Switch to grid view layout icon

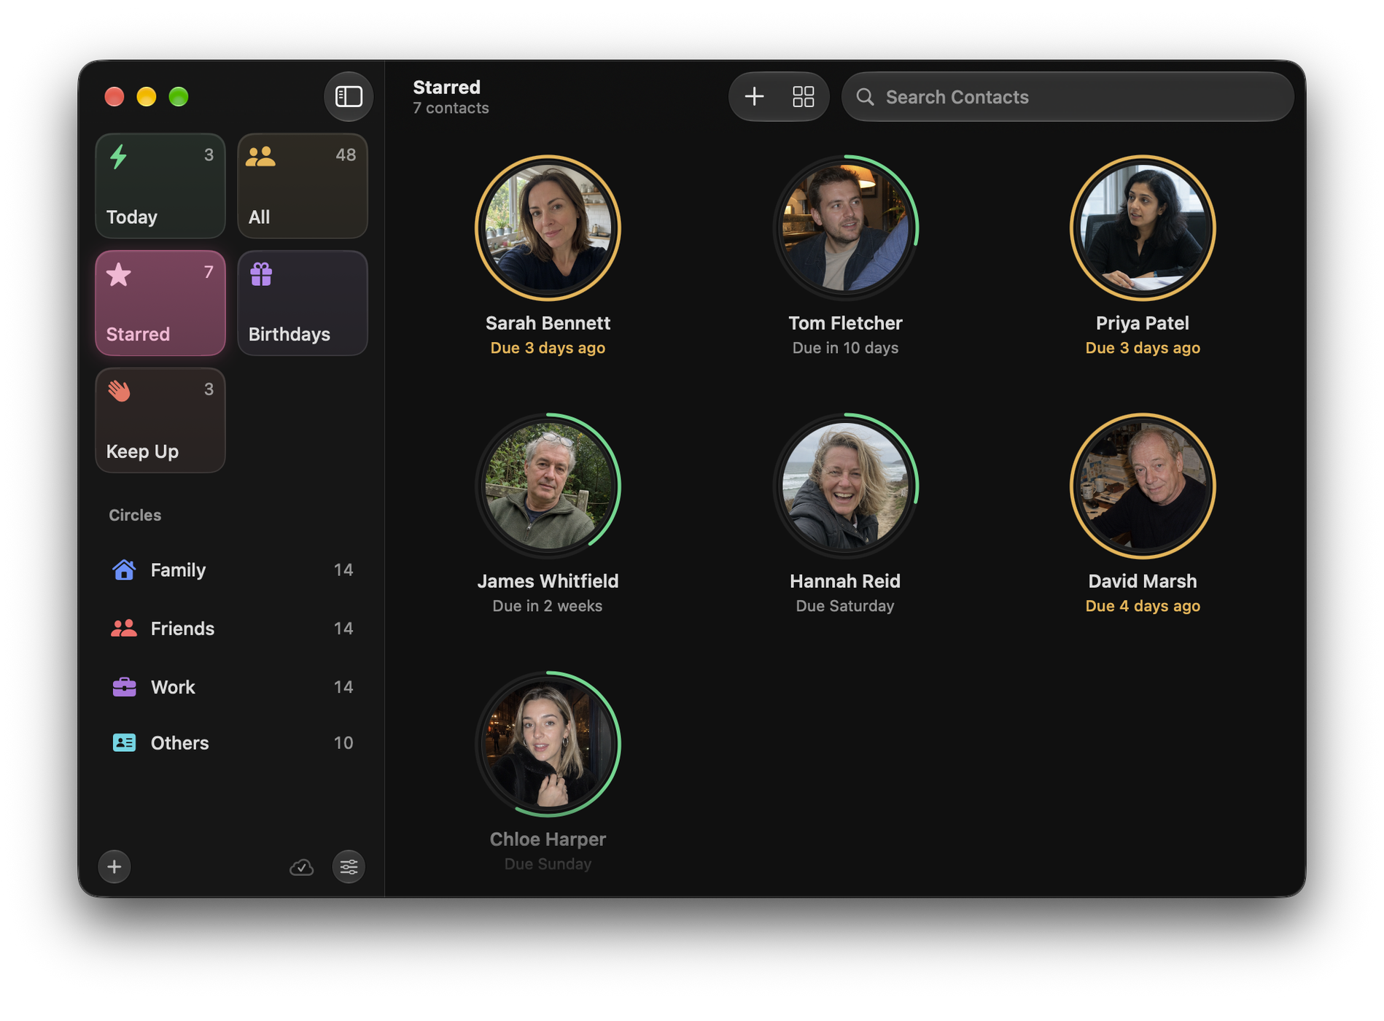803,96
